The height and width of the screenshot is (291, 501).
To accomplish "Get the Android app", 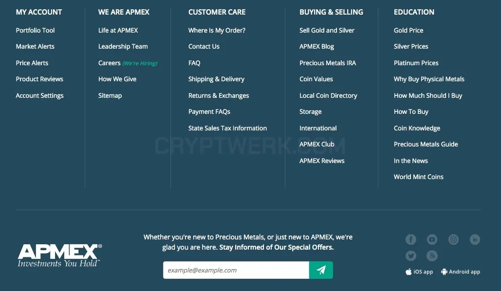I will click(461, 272).
